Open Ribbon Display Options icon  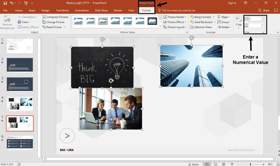tap(245, 3)
